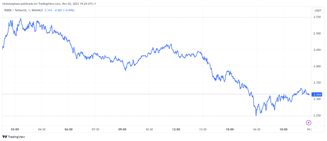Click the TradingView logo icon
Screen dimensions: 327x141
[x=4, y=137]
